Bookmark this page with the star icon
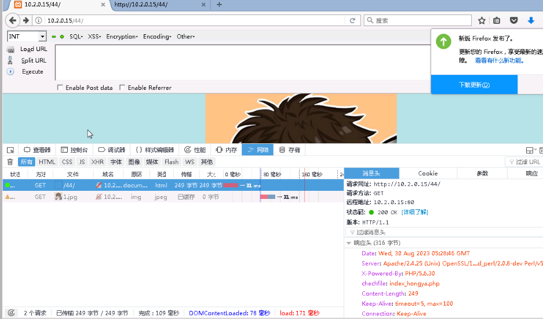 pos(482,20)
